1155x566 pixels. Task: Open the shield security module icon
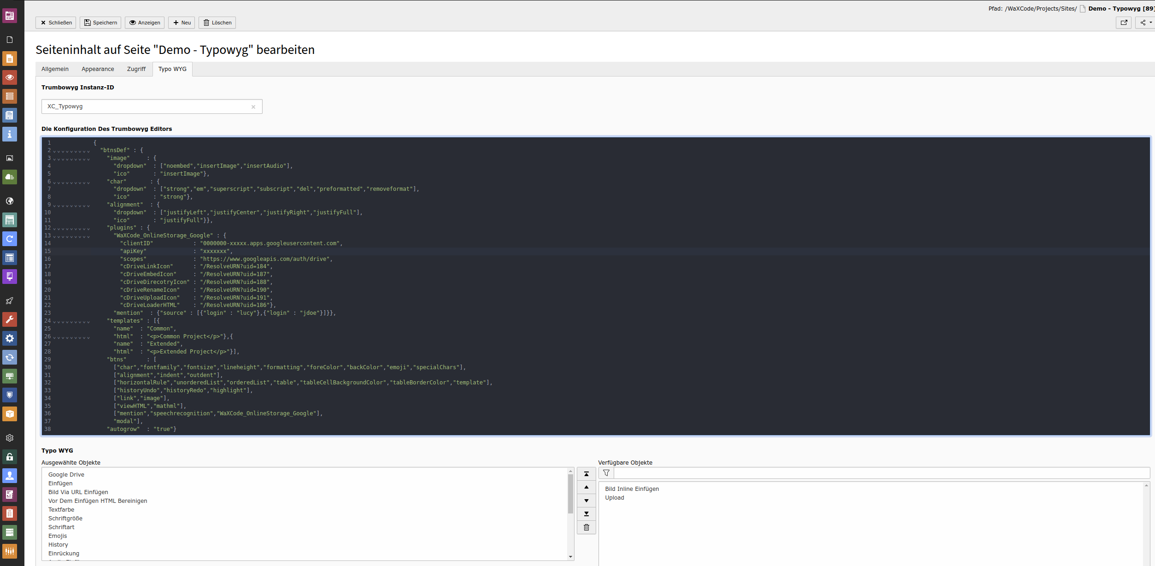10,395
